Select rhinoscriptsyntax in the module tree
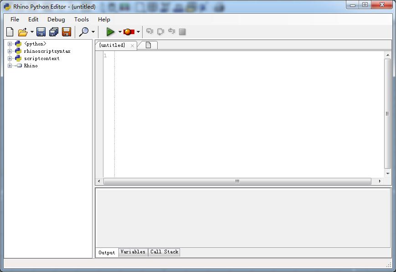 (47, 51)
